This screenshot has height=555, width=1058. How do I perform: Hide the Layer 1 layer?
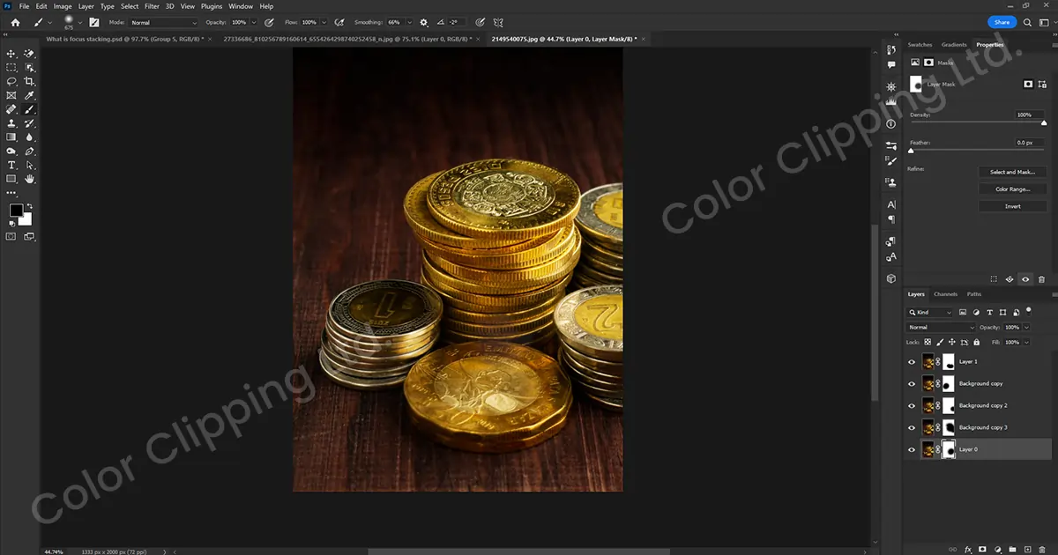[912, 361]
